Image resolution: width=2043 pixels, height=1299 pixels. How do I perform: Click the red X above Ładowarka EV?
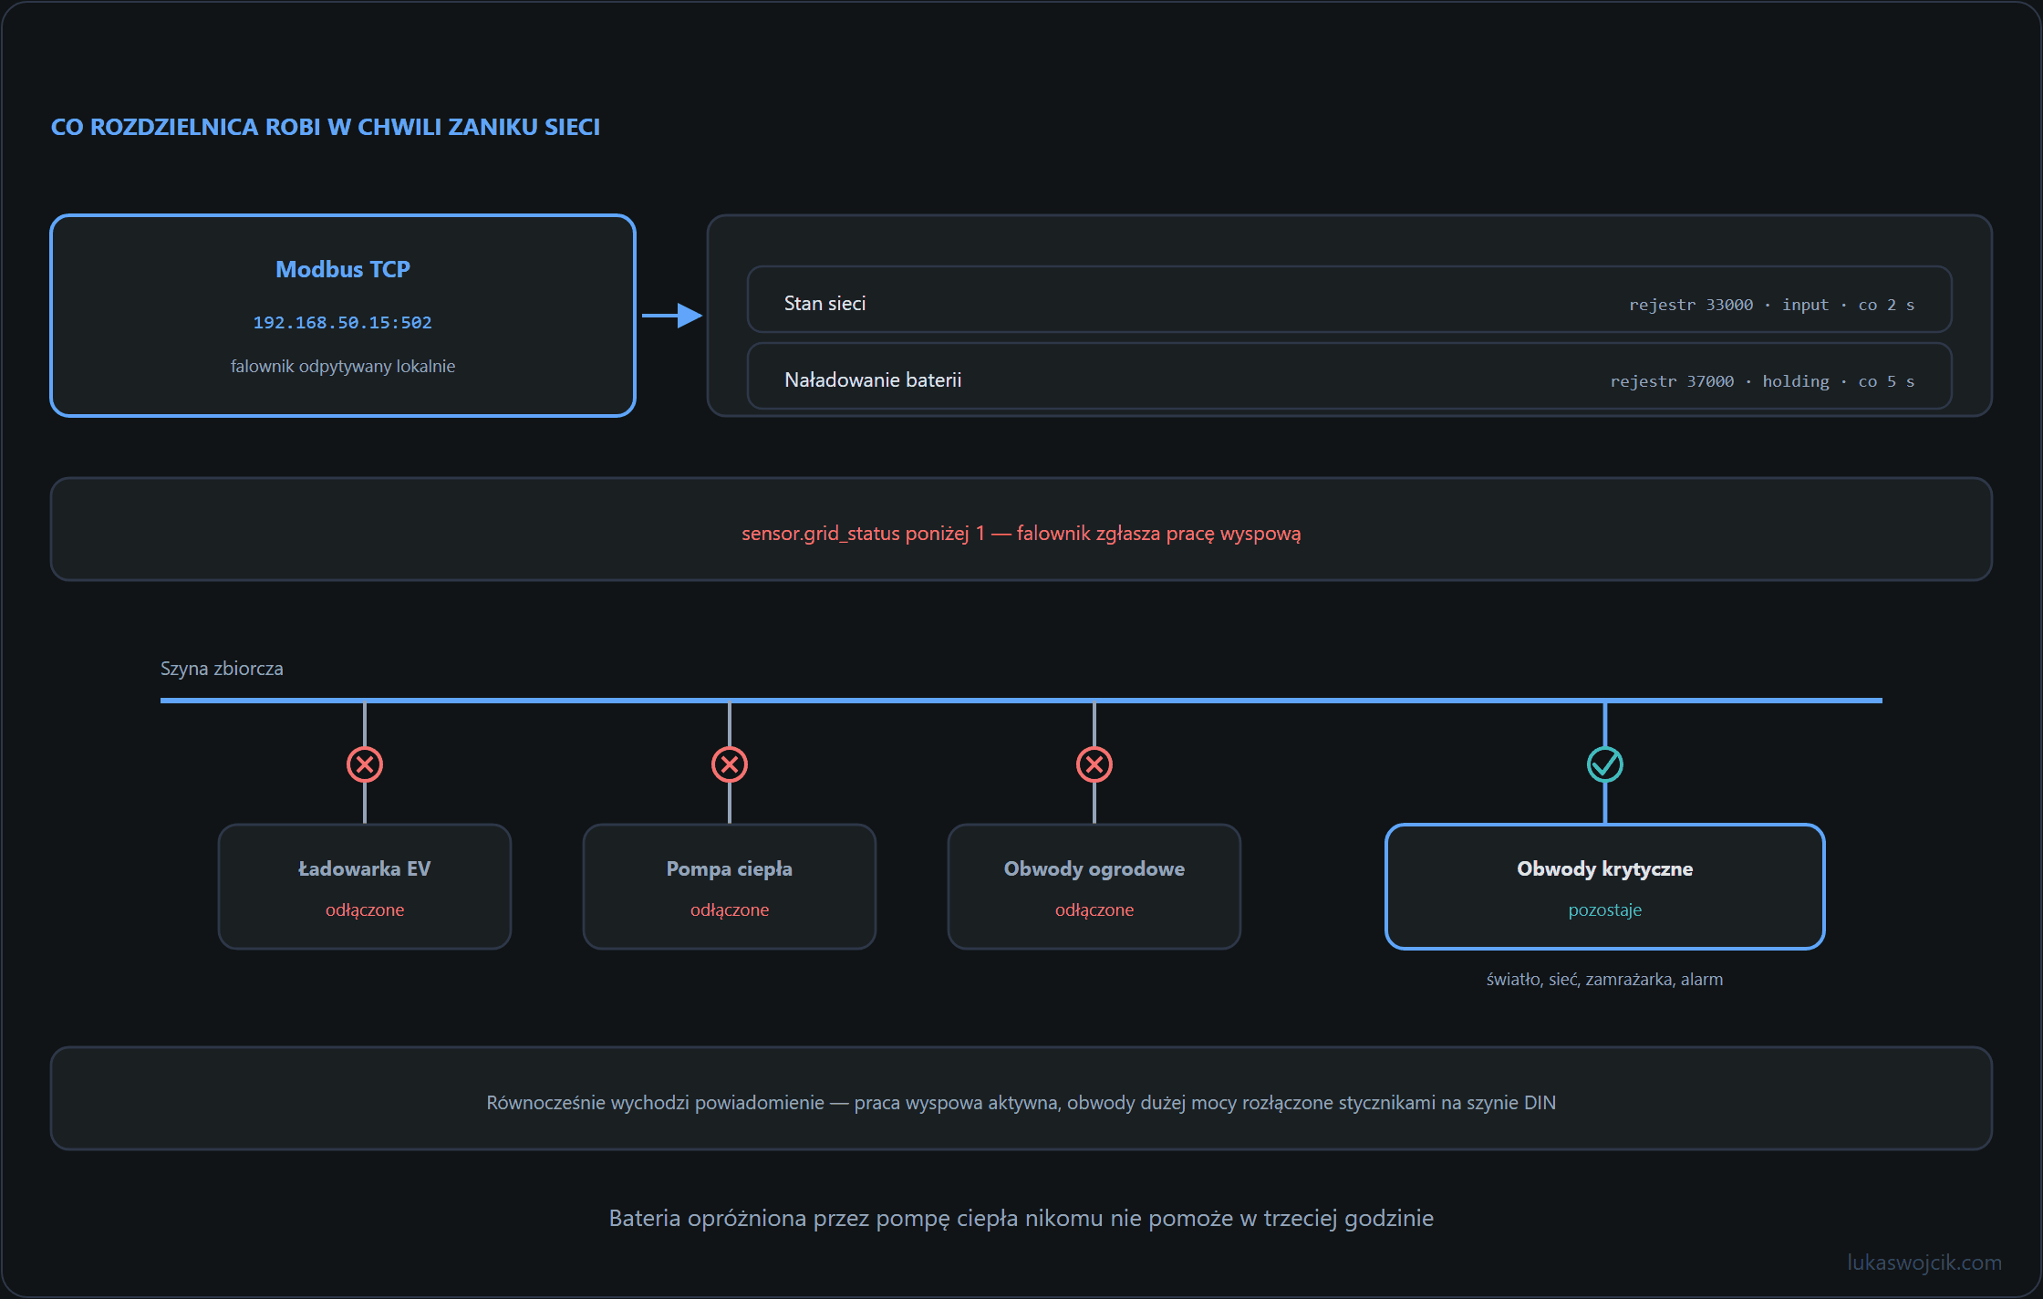click(x=365, y=764)
